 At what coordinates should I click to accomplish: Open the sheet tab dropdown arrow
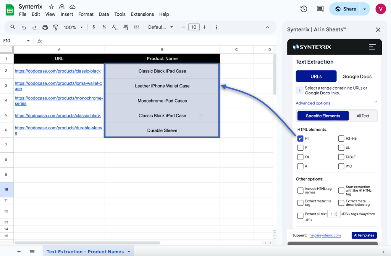[x=129, y=252]
